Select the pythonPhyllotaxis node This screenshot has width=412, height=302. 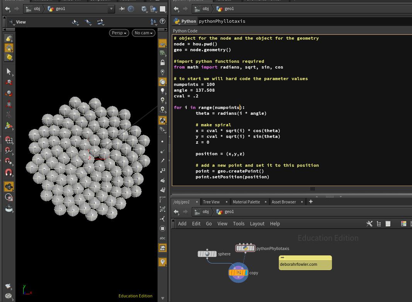pyautogui.click(x=245, y=248)
